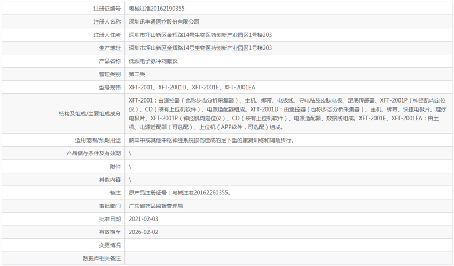Click the 注册人名称 label
Viewport: 454px width, 266px height.
[107, 22]
